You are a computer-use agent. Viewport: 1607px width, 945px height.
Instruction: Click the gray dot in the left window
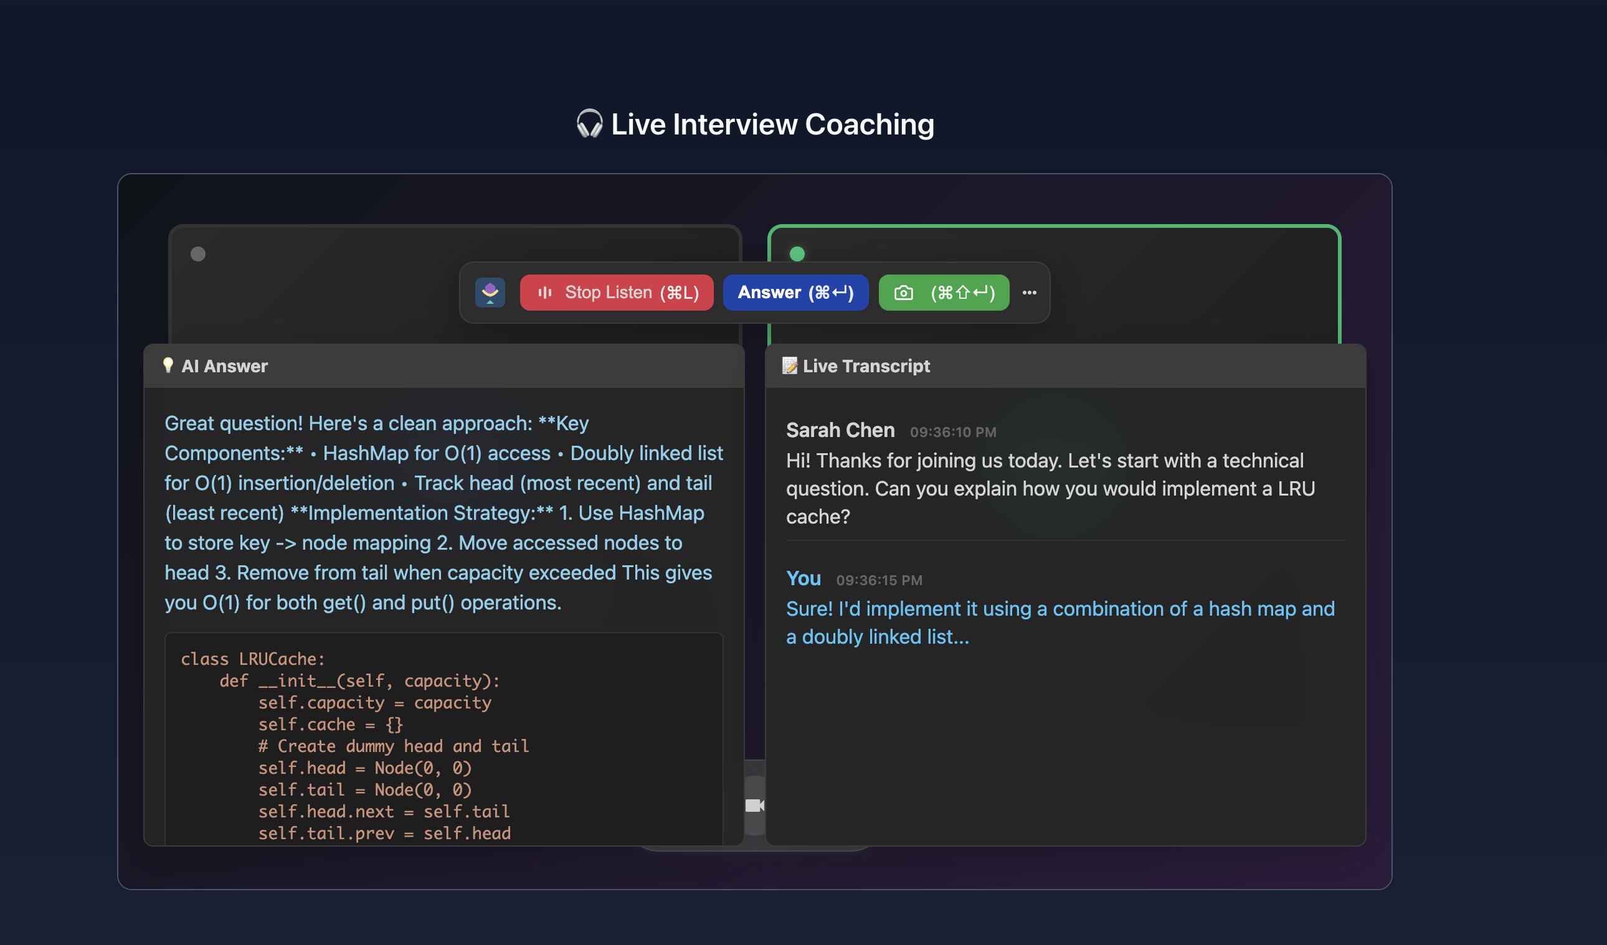198,254
